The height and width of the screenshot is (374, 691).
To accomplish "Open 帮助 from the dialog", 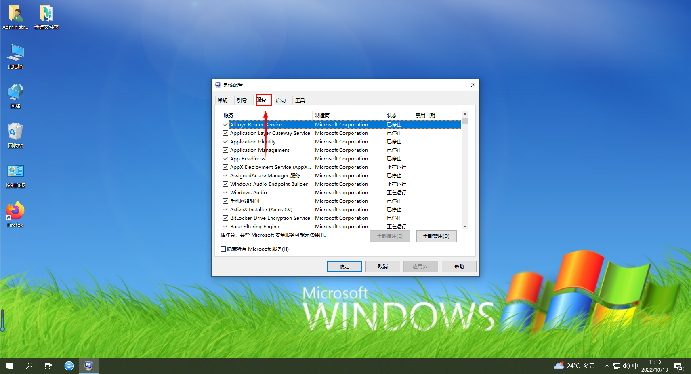I will 459,267.
